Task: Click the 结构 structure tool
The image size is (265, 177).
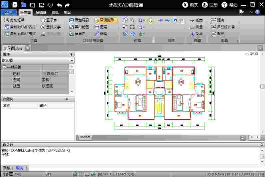Action: 101,34
